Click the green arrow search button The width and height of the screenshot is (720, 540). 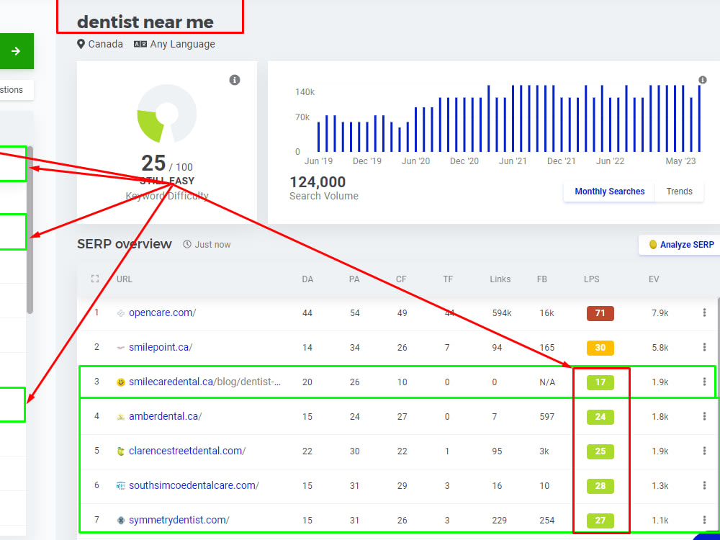coord(17,51)
